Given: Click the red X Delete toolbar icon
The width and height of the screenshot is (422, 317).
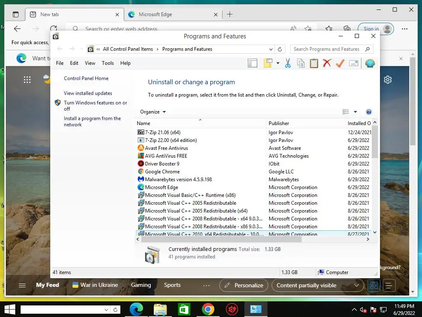Looking at the screenshot, I should [327, 63].
